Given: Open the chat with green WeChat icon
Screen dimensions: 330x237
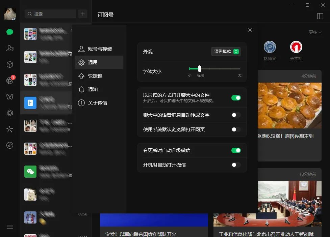Looking at the screenshot, I should coord(46,172).
